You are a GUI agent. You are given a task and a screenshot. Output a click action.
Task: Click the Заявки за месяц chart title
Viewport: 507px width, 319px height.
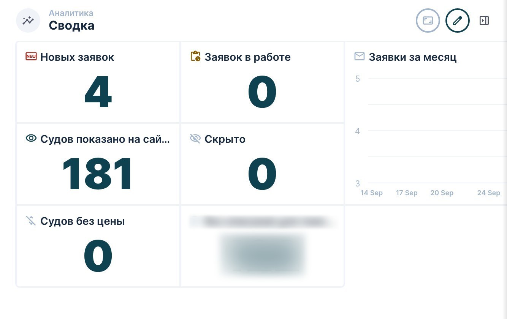413,57
